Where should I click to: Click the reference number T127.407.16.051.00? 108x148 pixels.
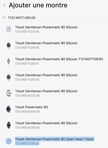[x=27, y=128]
